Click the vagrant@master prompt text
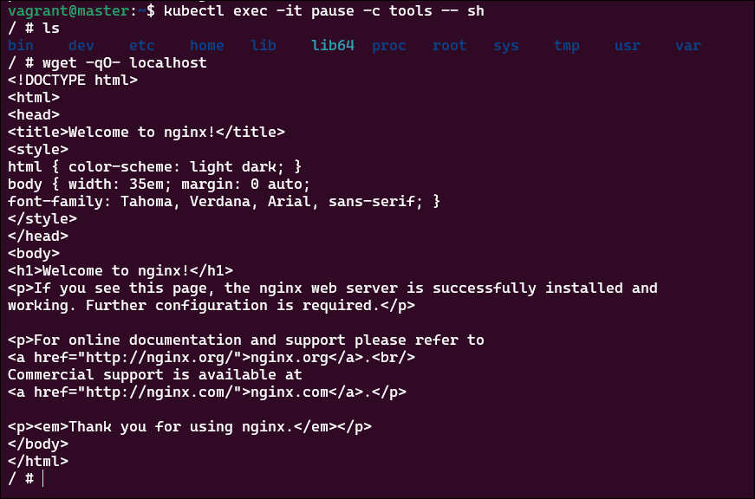Viewport: 755px width, 499px height. tap(68, 10)
